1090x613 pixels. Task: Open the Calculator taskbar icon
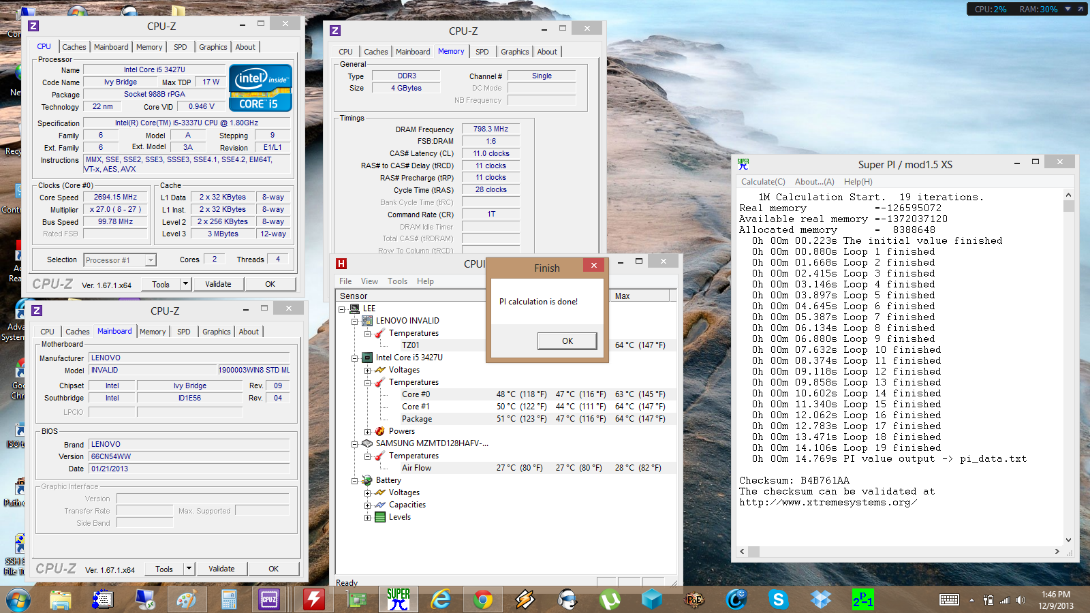(x=229, y=599)
